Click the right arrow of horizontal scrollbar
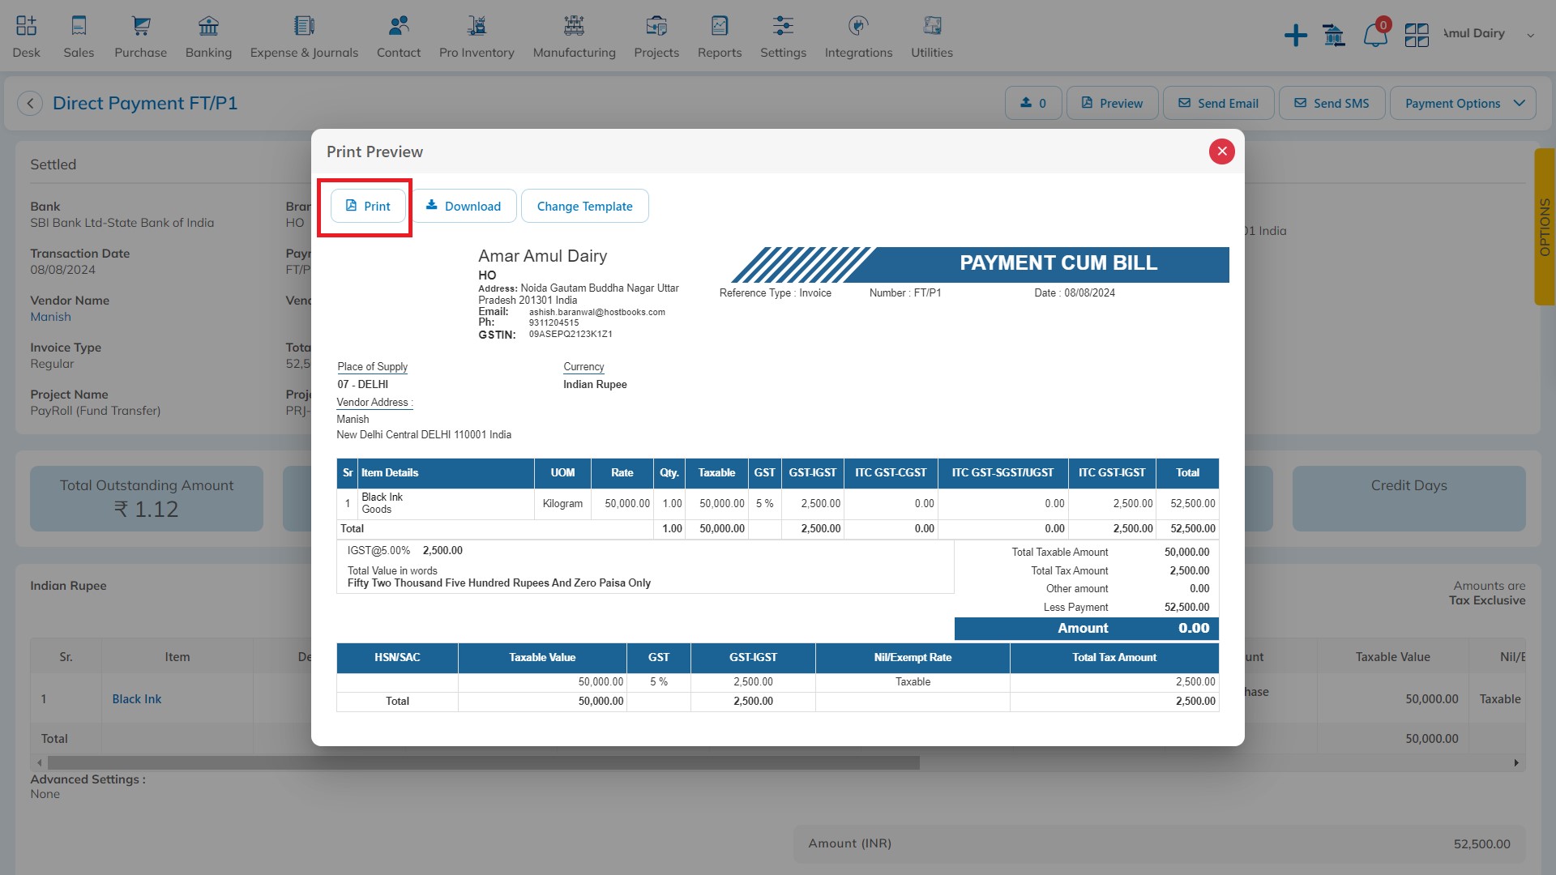 [x=1516, y=762]
